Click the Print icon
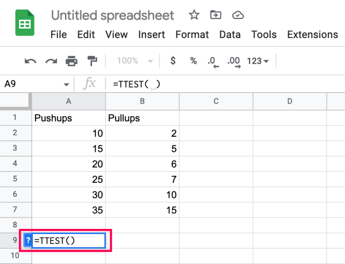This screenshot has height=264, width=345. point(71,61)
